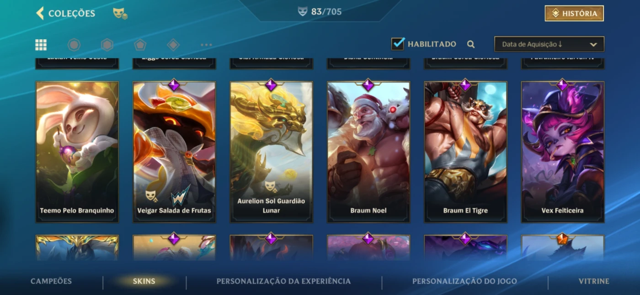
Task: Show more filters via three-dots icon
Action: click(206, 45)
